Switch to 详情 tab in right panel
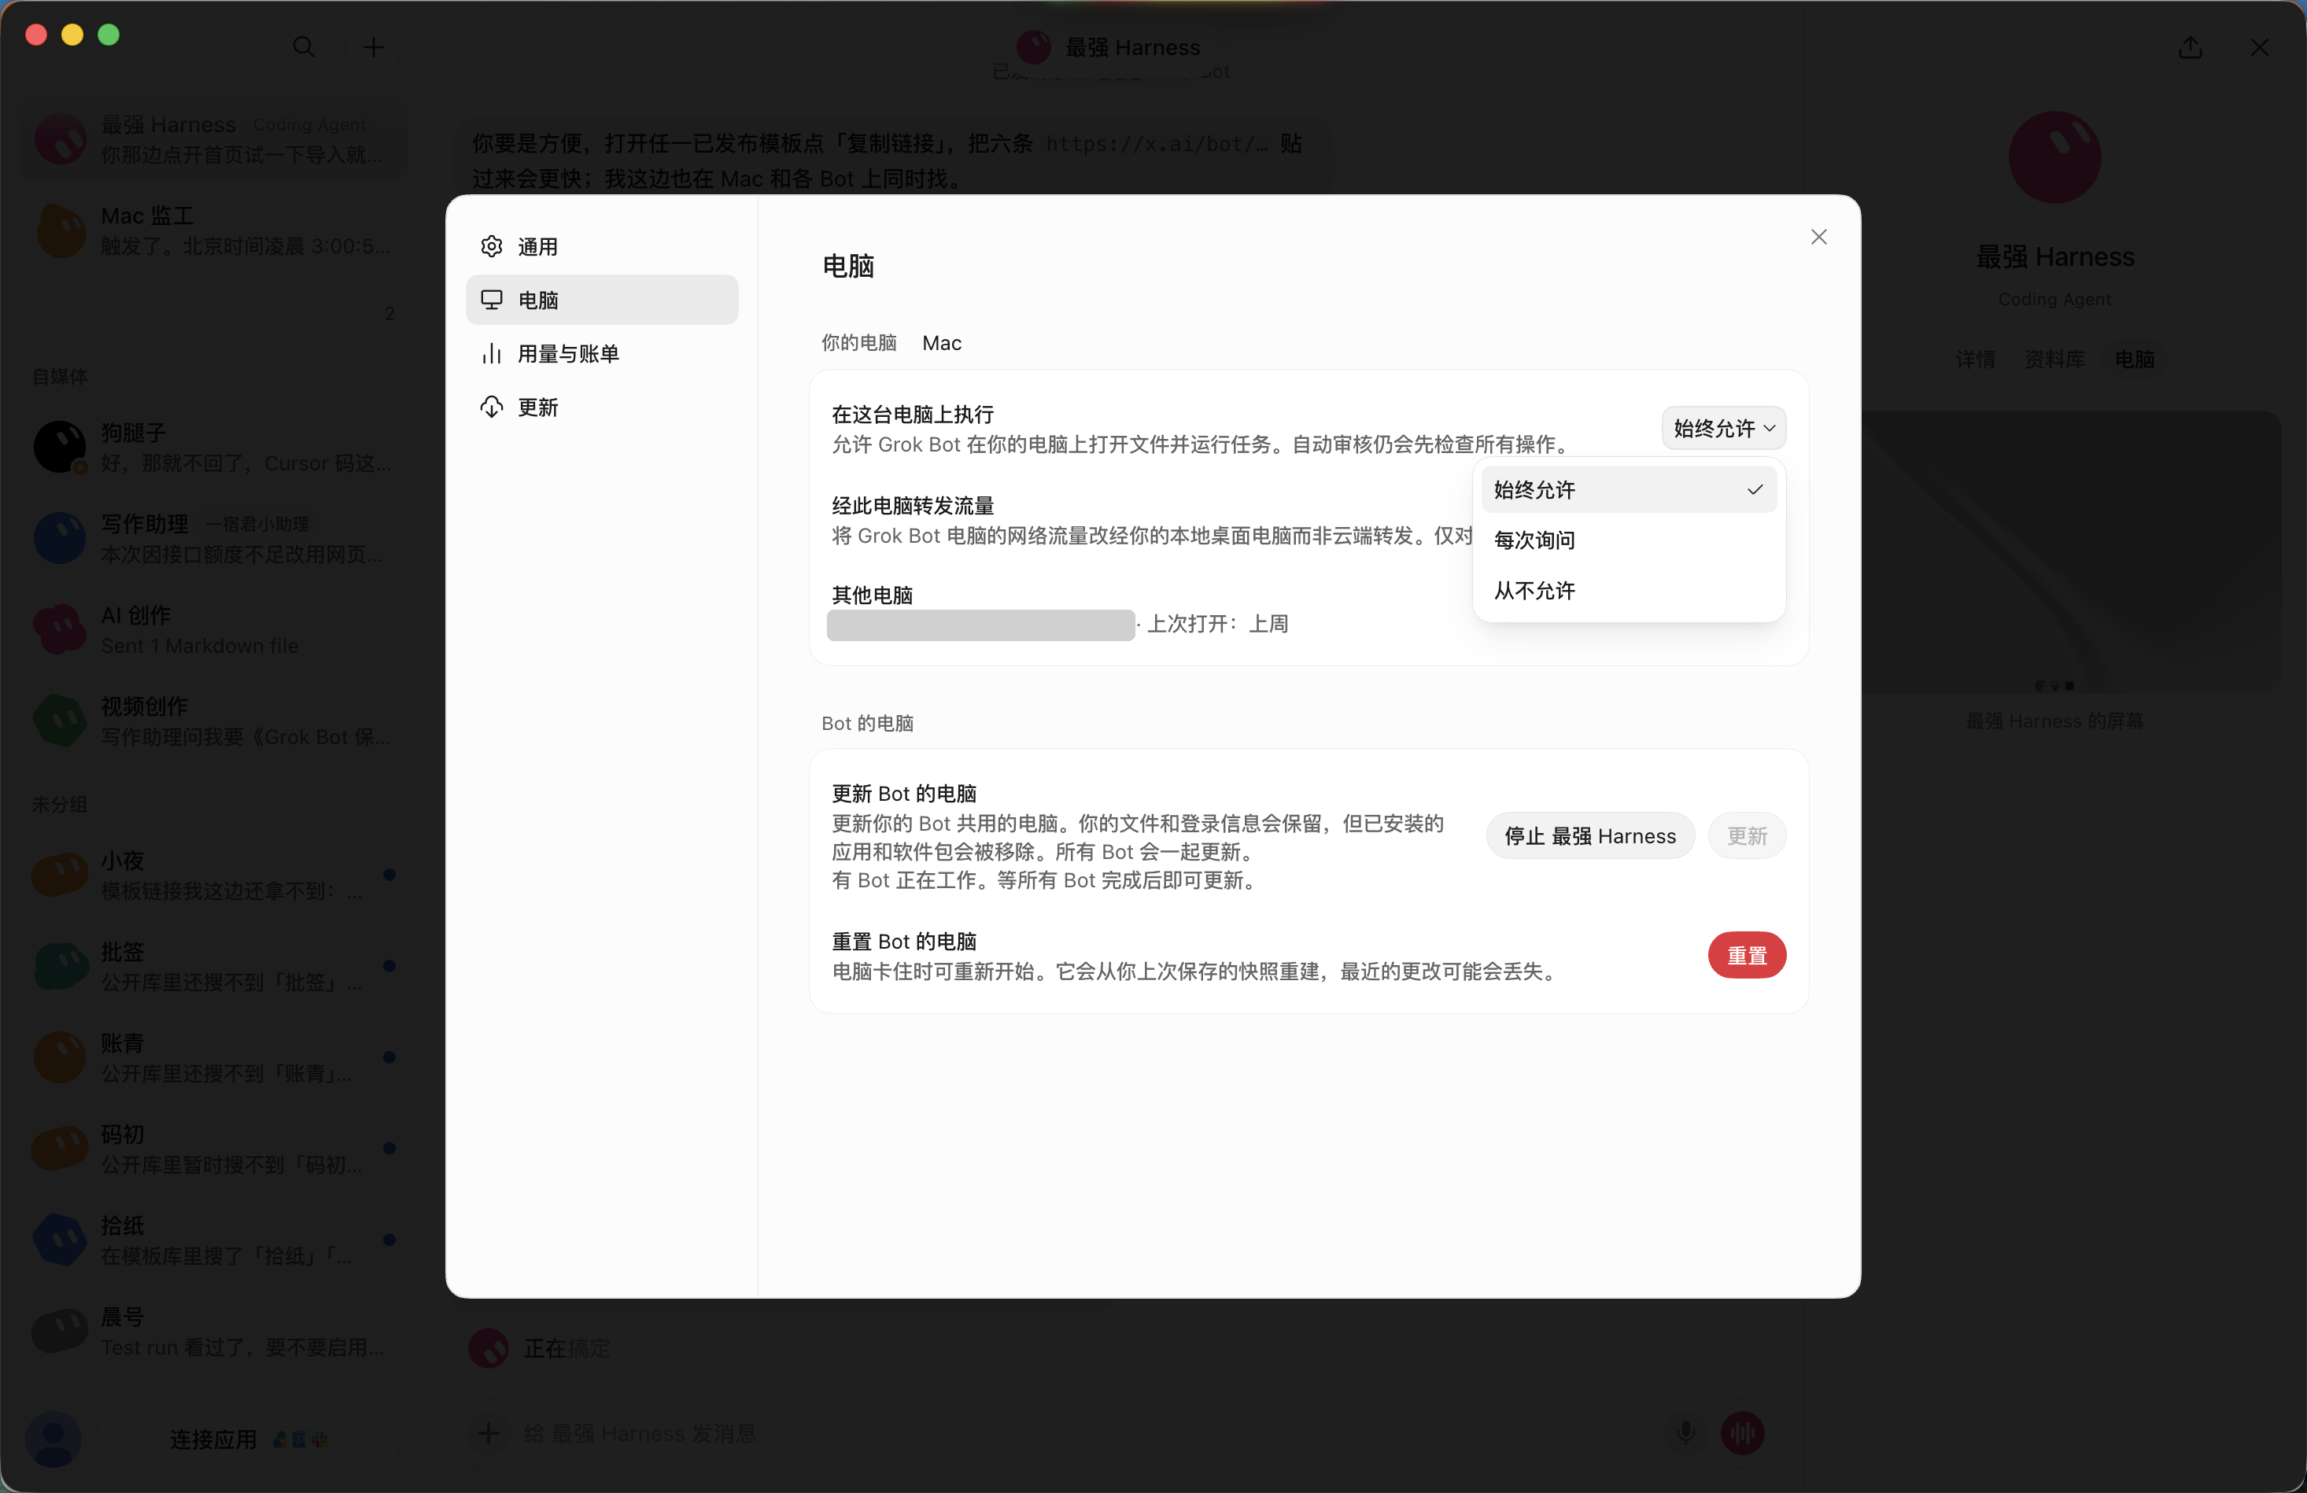Image resolution: width=2307 pixels, height=1493 pixels. pos(1974,359)
